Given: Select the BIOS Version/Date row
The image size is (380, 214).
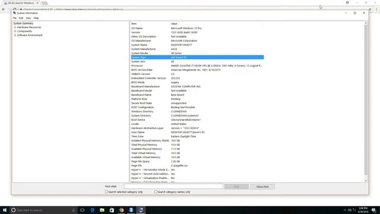Looking at the screenshot, I should pos(197,70).
